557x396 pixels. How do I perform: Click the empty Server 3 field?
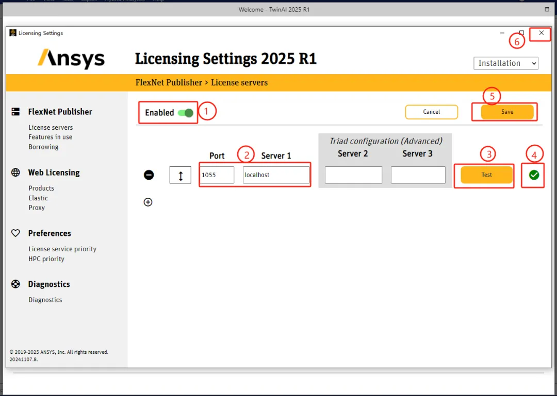coord(418,175)
